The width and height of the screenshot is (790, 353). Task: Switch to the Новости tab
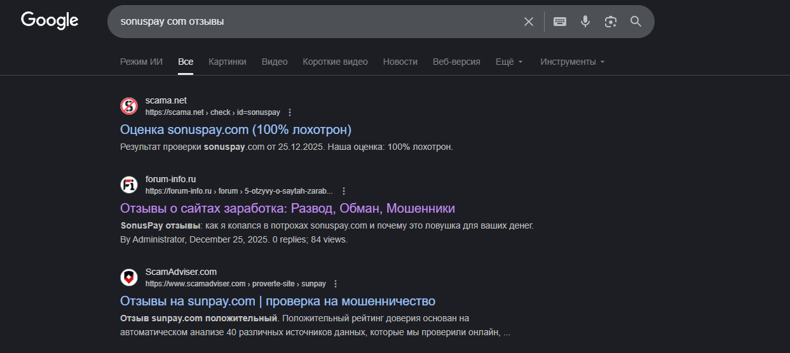[400, 62]
